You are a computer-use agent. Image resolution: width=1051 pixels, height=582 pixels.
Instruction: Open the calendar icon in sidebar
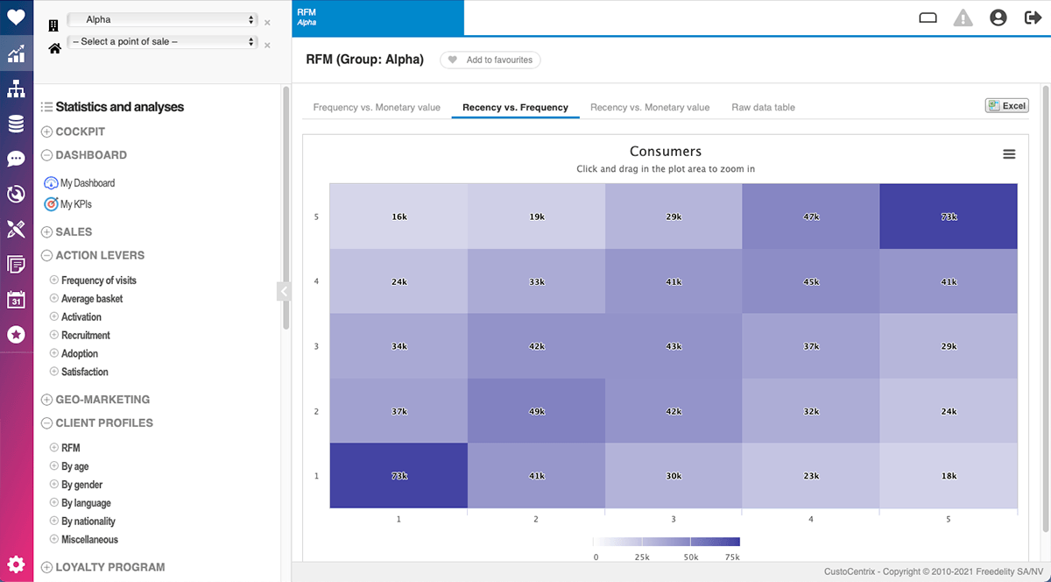point(16,300)
